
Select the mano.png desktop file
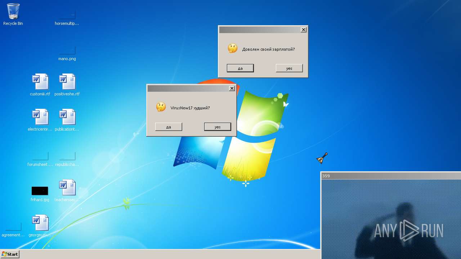pos(67,52)
